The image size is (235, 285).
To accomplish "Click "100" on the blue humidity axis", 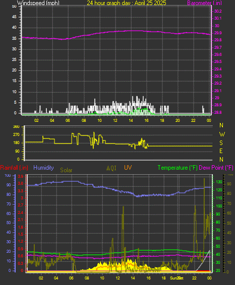I will pos(8,175).
